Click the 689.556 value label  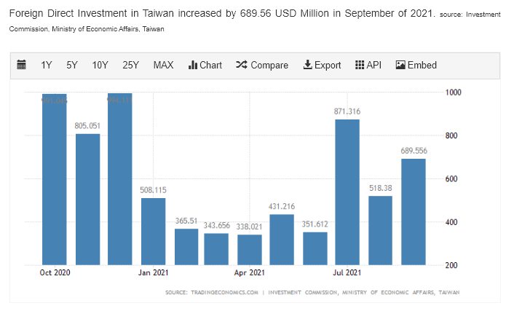(x=414, y=151)
